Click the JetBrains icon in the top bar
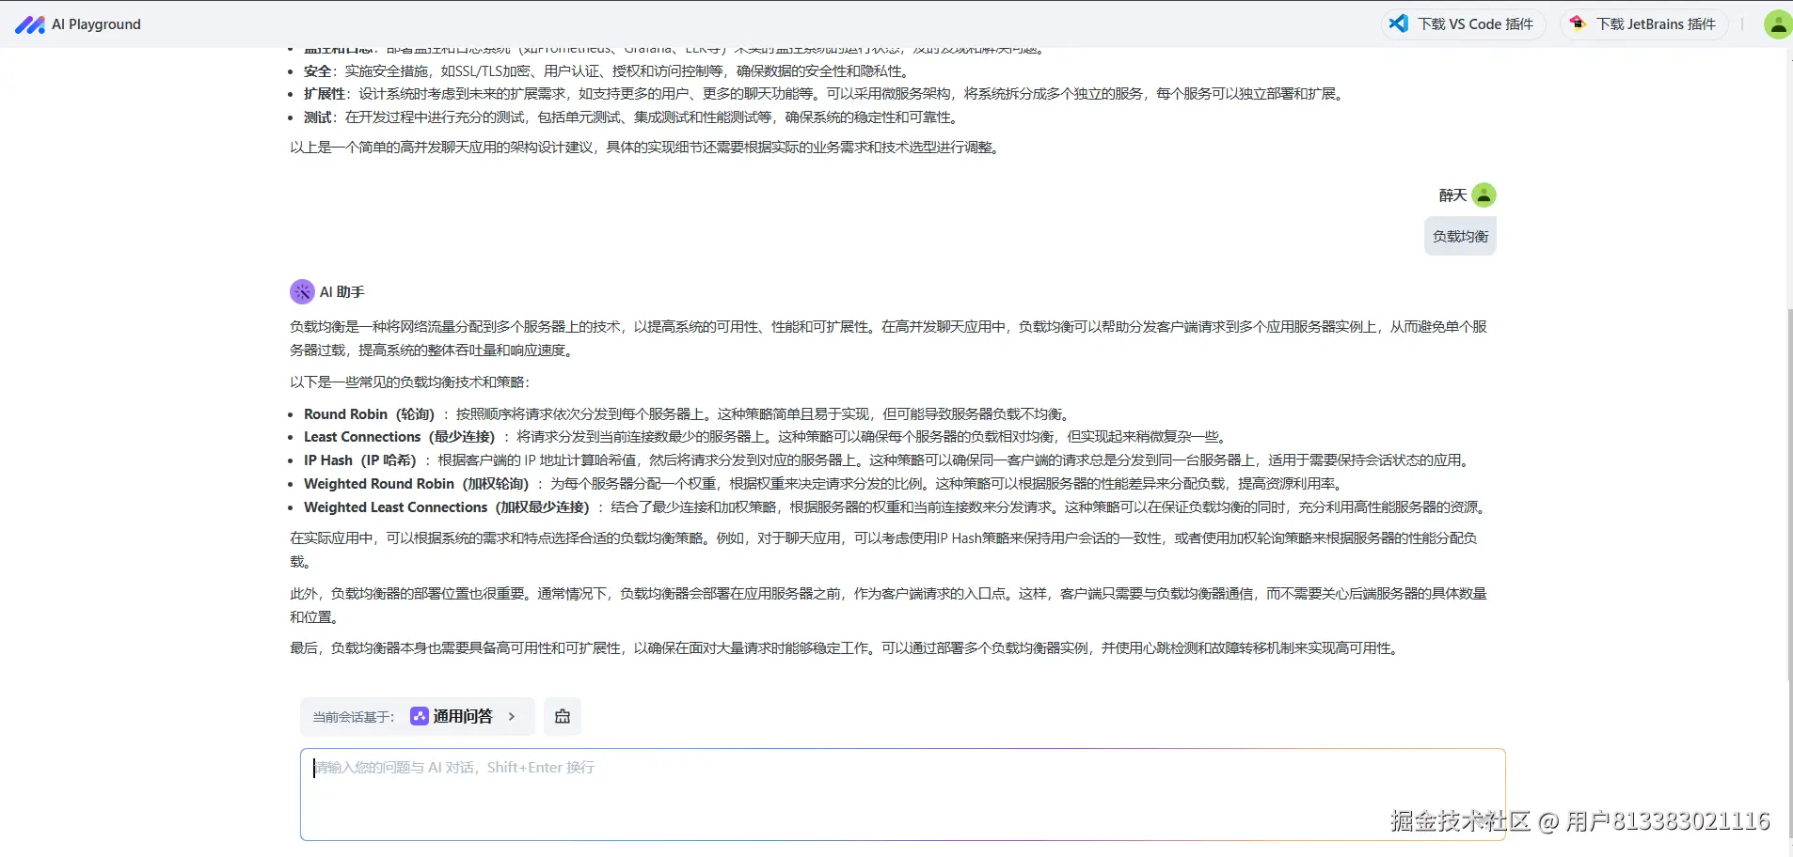Image resolution: width=1793 pixels, height=857 pixels. point(1579,23)
